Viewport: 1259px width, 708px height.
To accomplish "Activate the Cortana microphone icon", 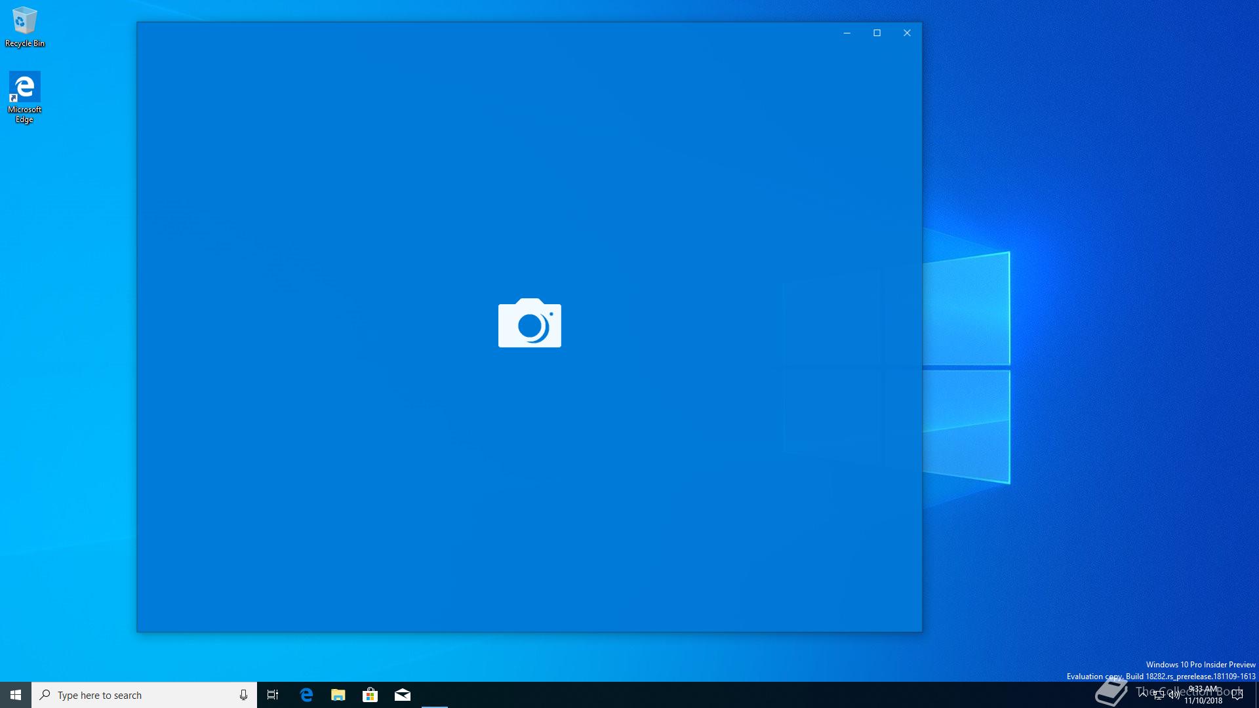I will click(x=243, y=695).
